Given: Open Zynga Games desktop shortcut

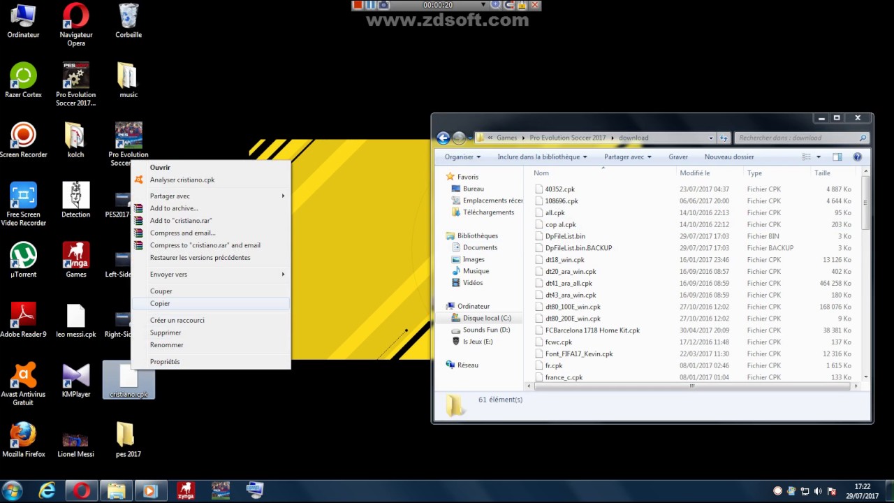Looking at the screenshot, I should tap(75, 261).
